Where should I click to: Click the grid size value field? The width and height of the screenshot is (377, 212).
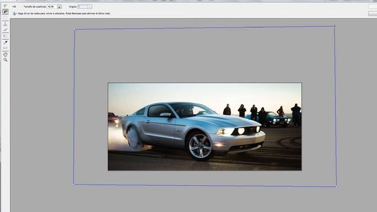click(x=52, y=6)
